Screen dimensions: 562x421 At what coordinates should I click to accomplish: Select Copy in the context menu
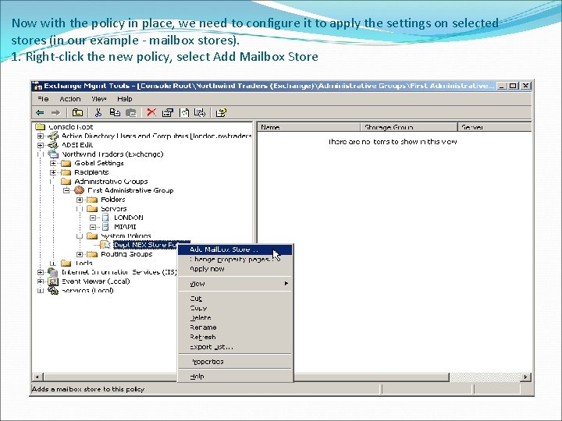(236, 308)
